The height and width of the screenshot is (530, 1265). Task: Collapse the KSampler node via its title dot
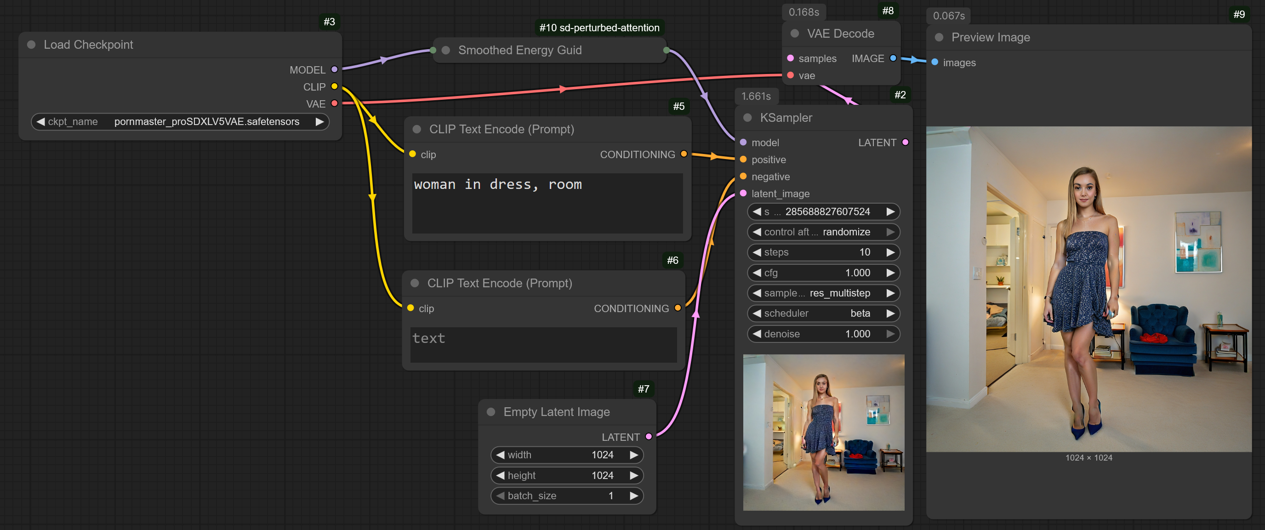pos(747,118)
